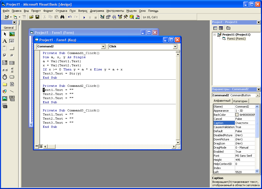Image resolution: width=262 pixels, height=189 pixels.
Task: Open Command2 CommandButton object dropdown in properties
Action: click(x=258, y=95)
